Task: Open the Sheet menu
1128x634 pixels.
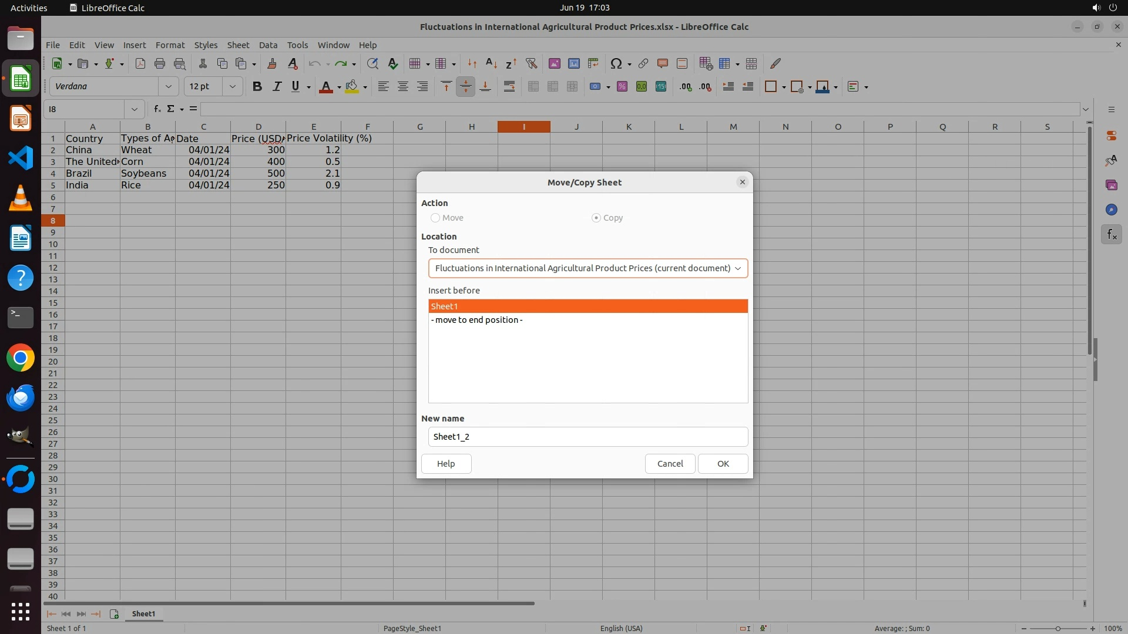Action: [238, 45]
